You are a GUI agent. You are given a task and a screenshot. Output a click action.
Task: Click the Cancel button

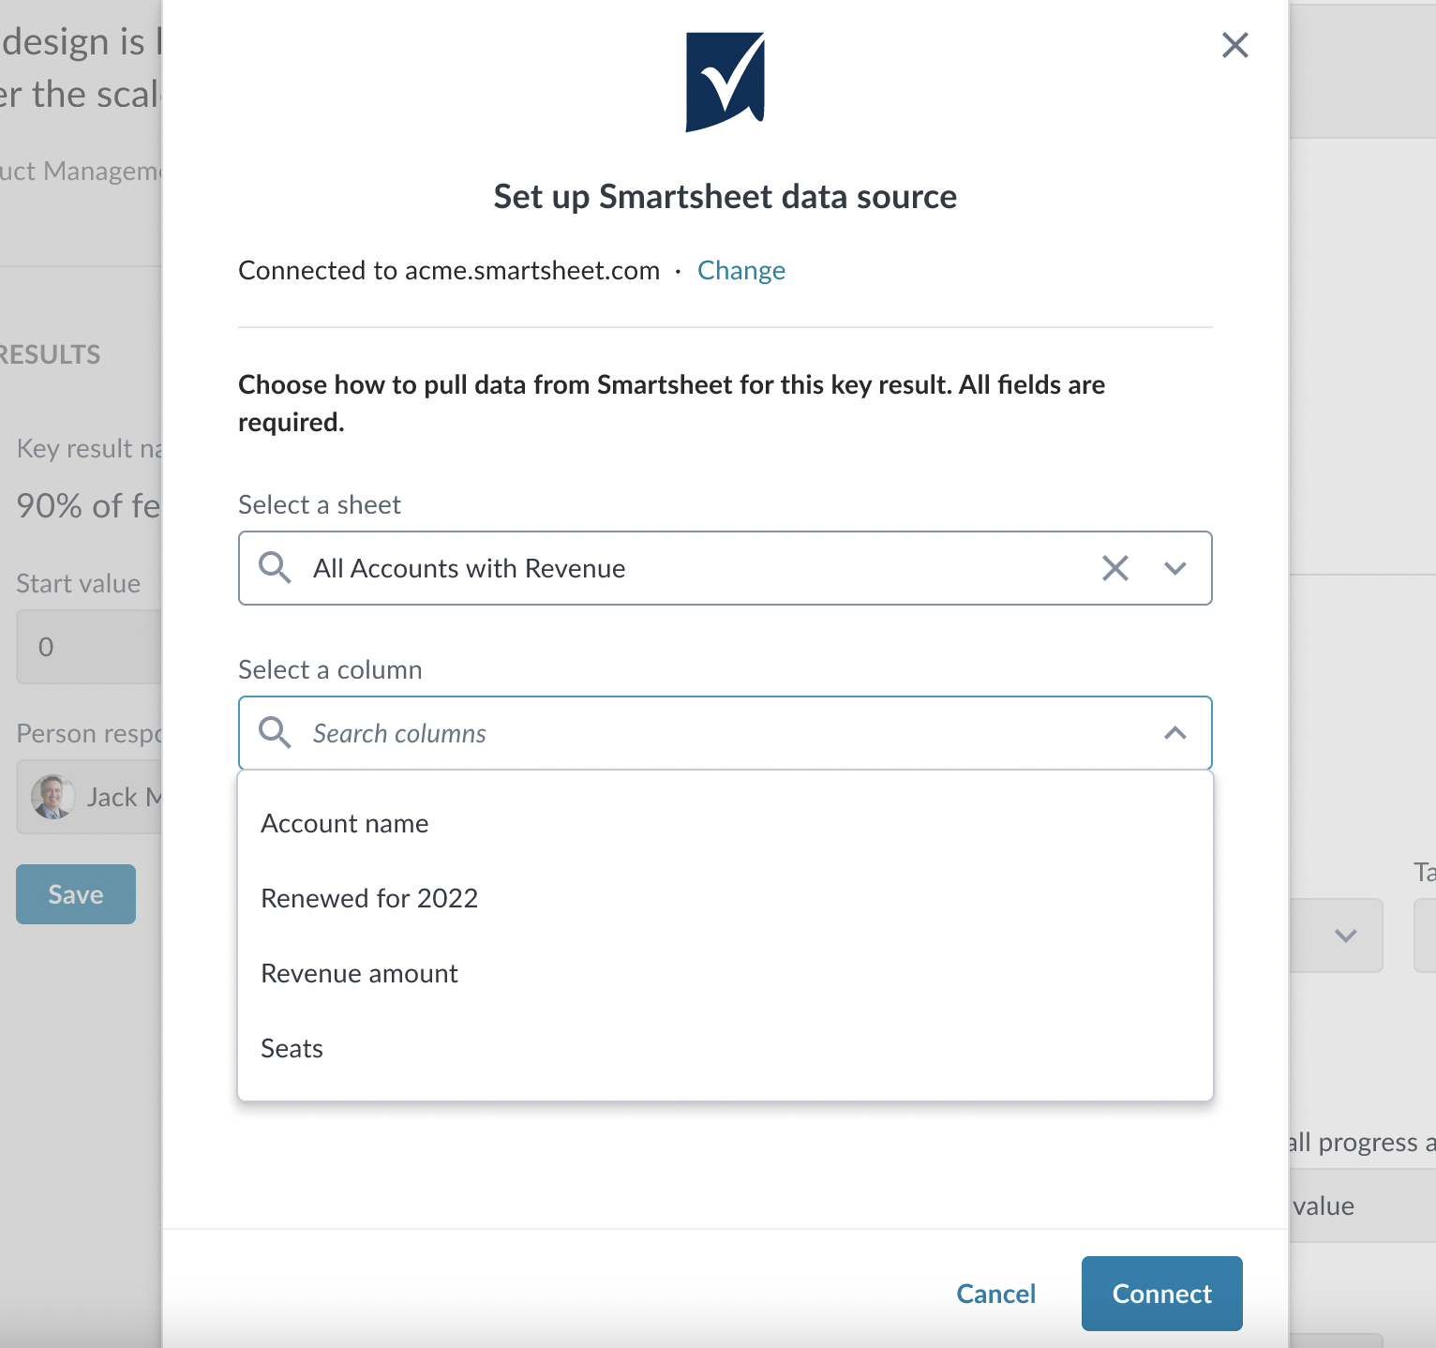coord(995,1294)
